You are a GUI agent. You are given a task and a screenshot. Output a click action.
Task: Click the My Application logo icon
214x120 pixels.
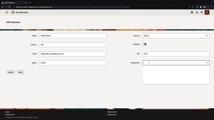coord(13,12)
